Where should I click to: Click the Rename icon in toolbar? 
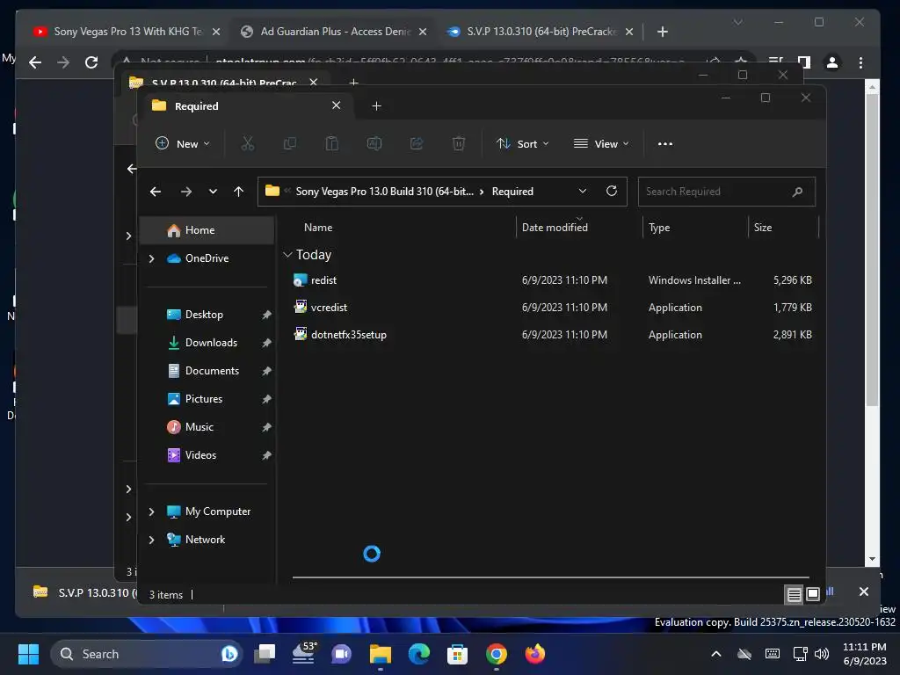point(374,143)
